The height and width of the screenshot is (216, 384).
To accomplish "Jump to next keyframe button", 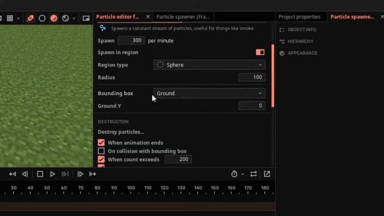I will point(92,174).
